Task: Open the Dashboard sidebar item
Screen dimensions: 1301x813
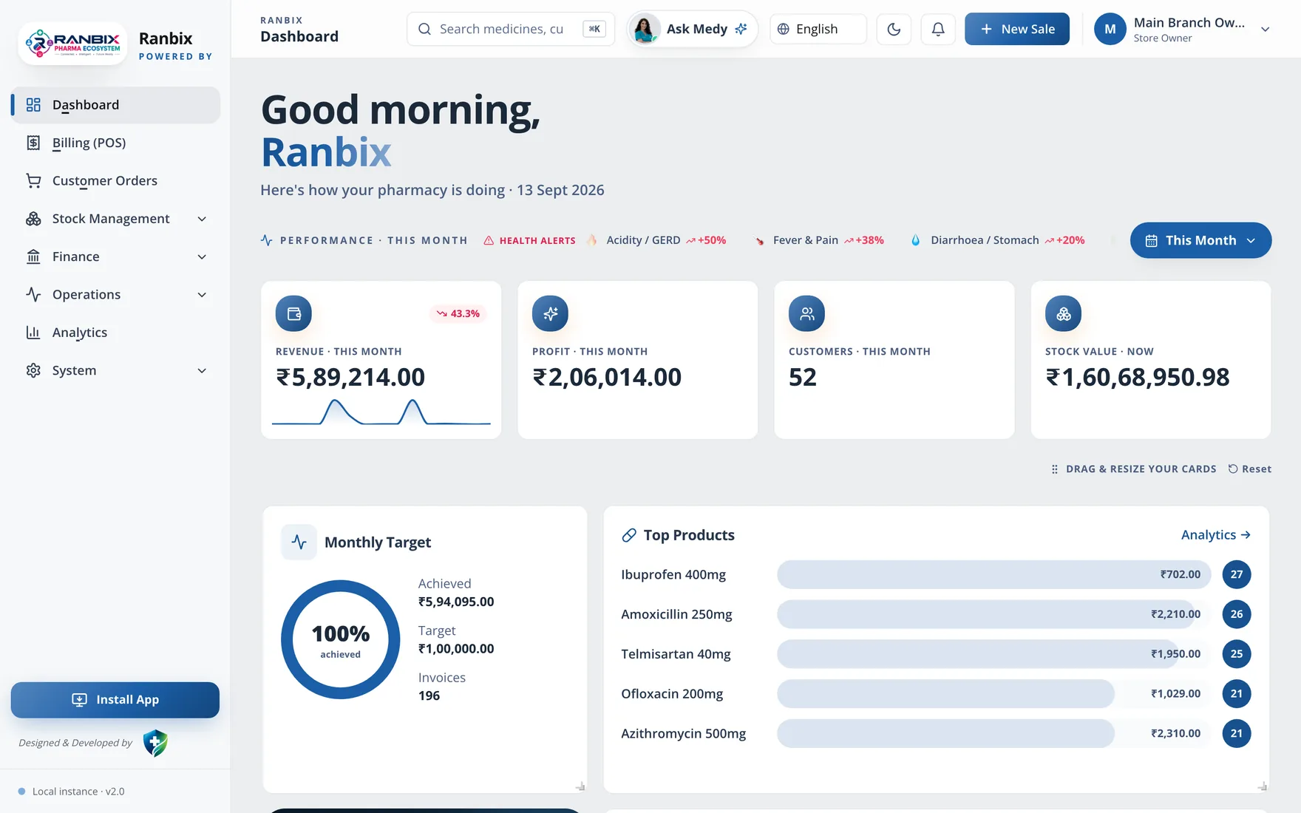Action: (x=115, y=105)
